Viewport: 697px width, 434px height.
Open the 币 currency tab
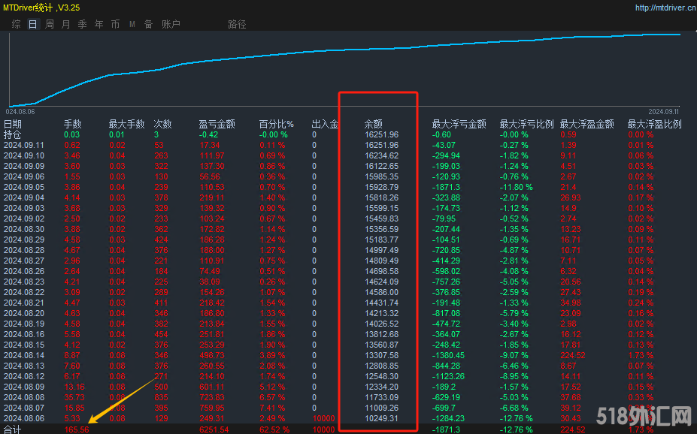click(x=115, y=25)
